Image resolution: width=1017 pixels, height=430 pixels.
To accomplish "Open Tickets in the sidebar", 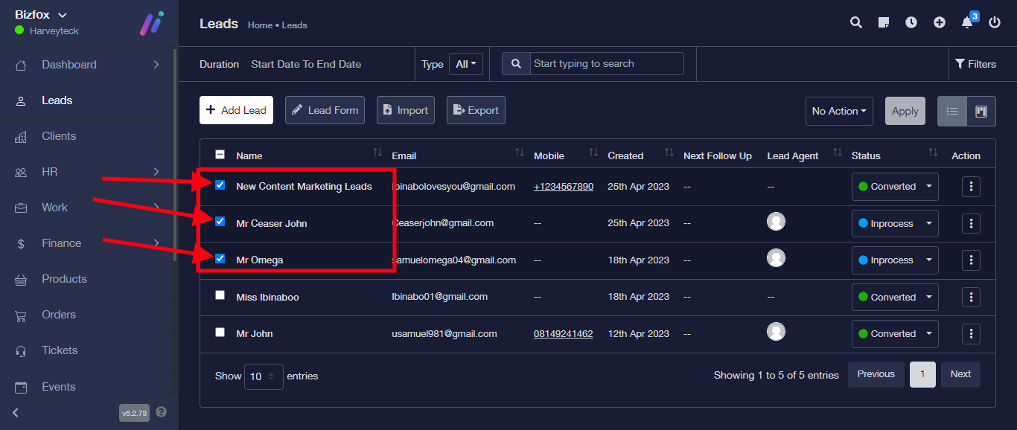I will (60, 350).
